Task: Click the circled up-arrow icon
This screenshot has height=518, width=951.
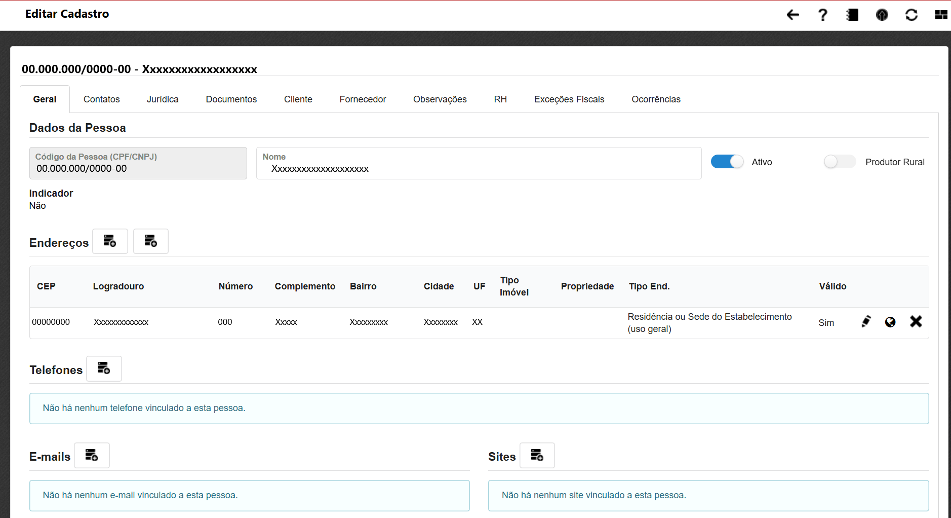Action: (x=882, y=15)
